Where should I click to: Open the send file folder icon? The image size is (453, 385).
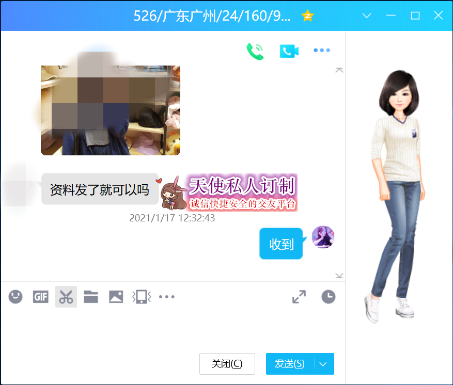tap(91, 297)
